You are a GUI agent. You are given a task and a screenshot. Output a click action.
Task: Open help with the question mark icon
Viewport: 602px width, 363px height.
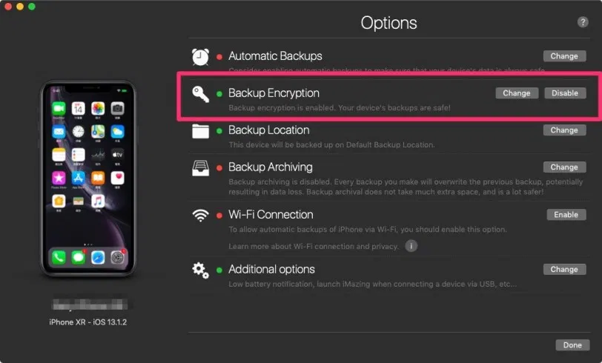click(583, 22)
